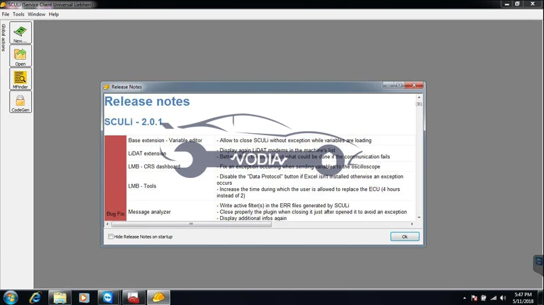
Task: Click the Global actions side tab
Action: [x=3, y=37]
